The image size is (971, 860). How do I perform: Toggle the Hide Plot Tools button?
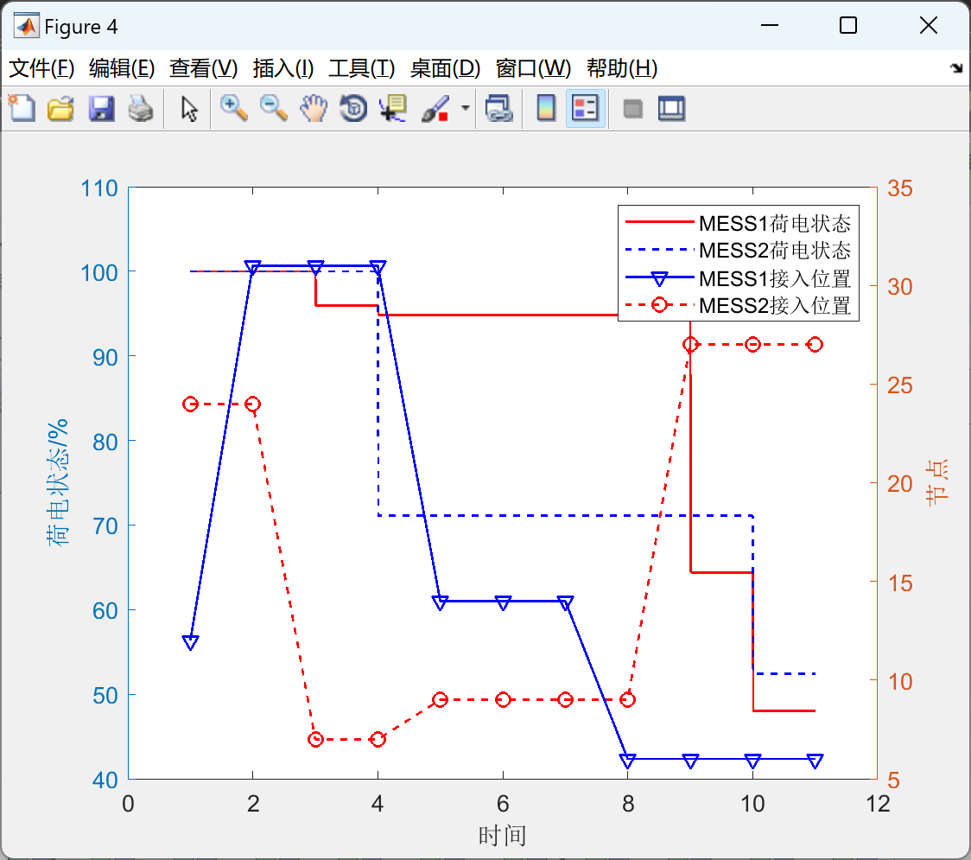633,108
